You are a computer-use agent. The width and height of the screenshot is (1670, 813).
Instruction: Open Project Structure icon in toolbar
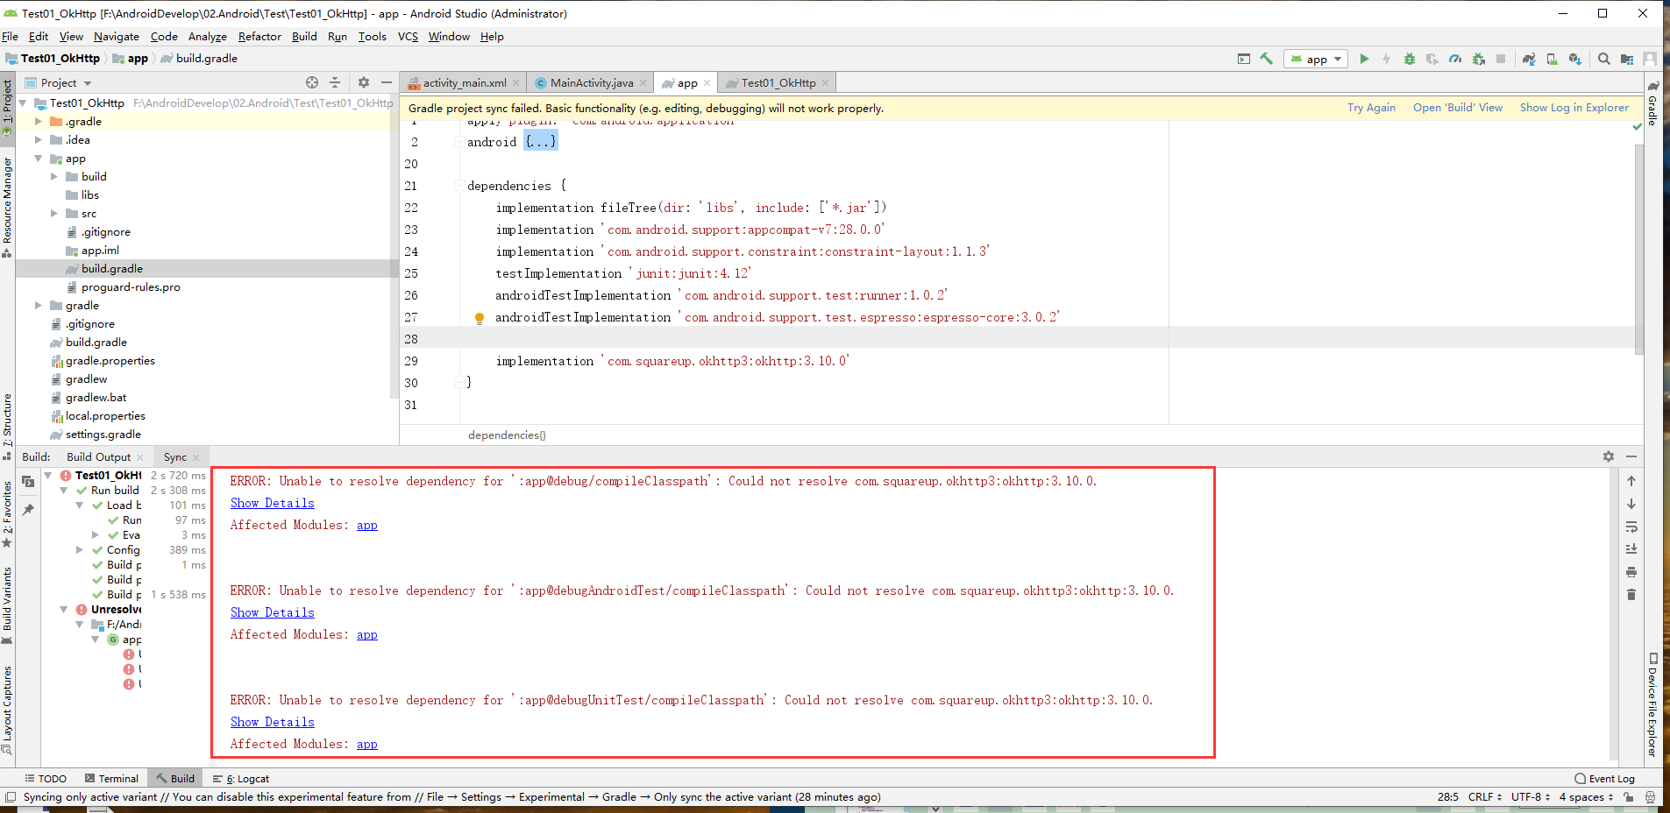pyautogui.click(x=1627, y=59)
